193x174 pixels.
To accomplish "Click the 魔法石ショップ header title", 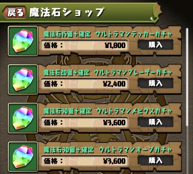I will [x=67, y=12].
